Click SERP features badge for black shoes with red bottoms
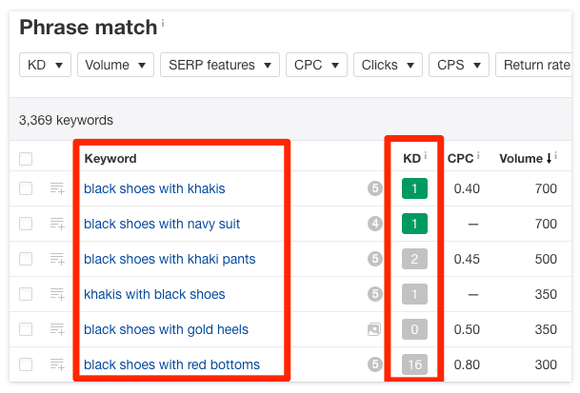Image resolution: width=580 pixels, height=393 pixels. (374, 364)
